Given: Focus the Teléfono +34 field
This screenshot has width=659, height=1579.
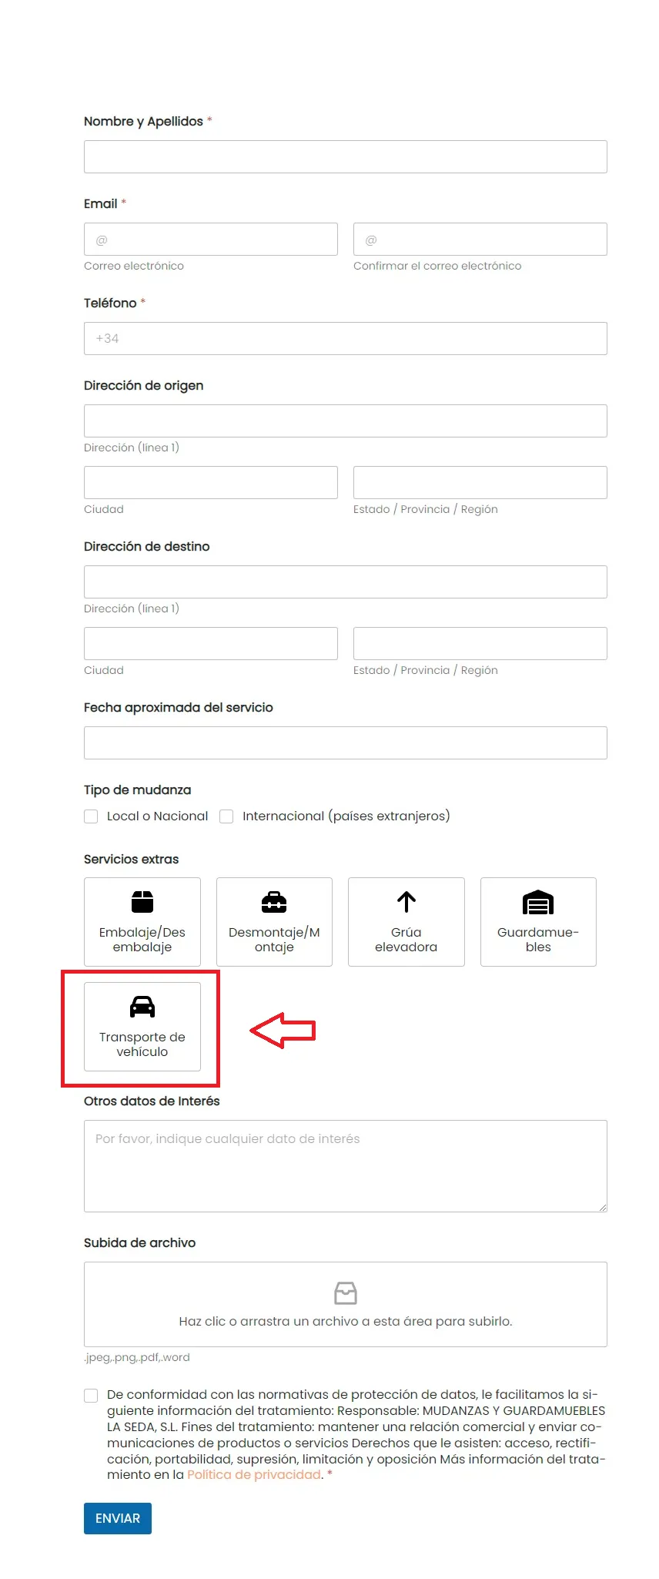Looking at the screenshot, I should [x=346, y=339].
